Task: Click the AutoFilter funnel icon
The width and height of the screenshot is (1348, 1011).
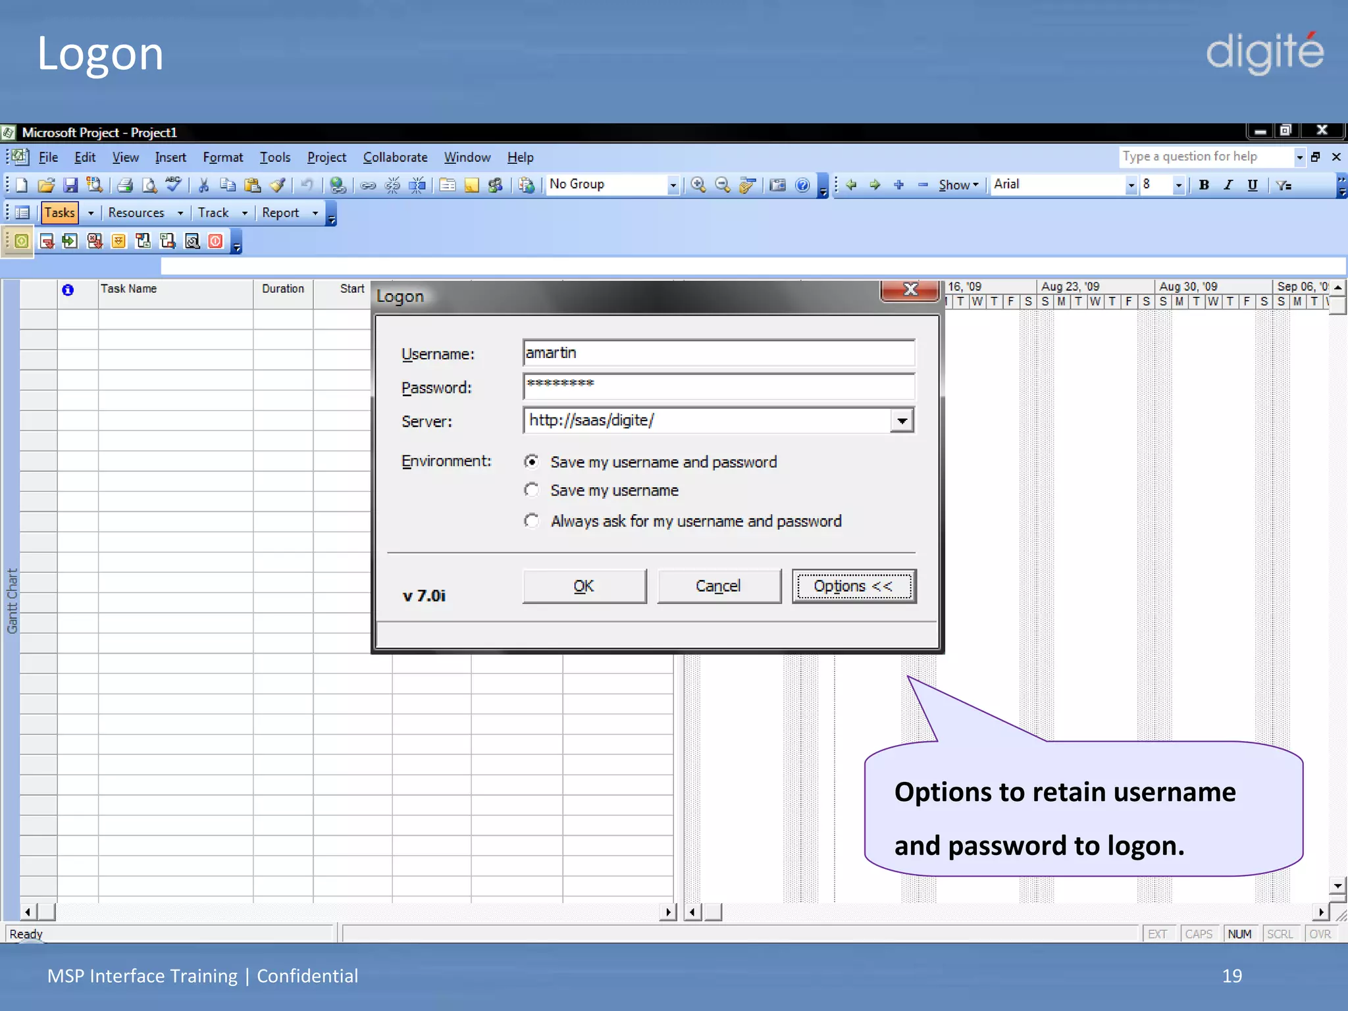Action: pyautogui.click(x=1283, y=185)
